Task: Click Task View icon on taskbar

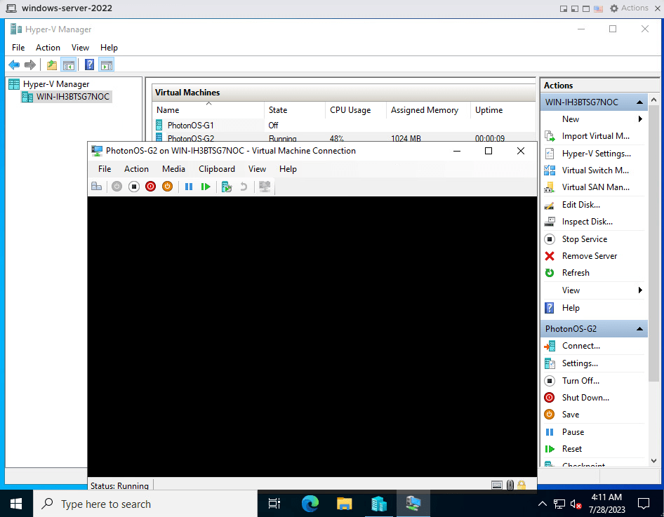Action: pos(274,504)
